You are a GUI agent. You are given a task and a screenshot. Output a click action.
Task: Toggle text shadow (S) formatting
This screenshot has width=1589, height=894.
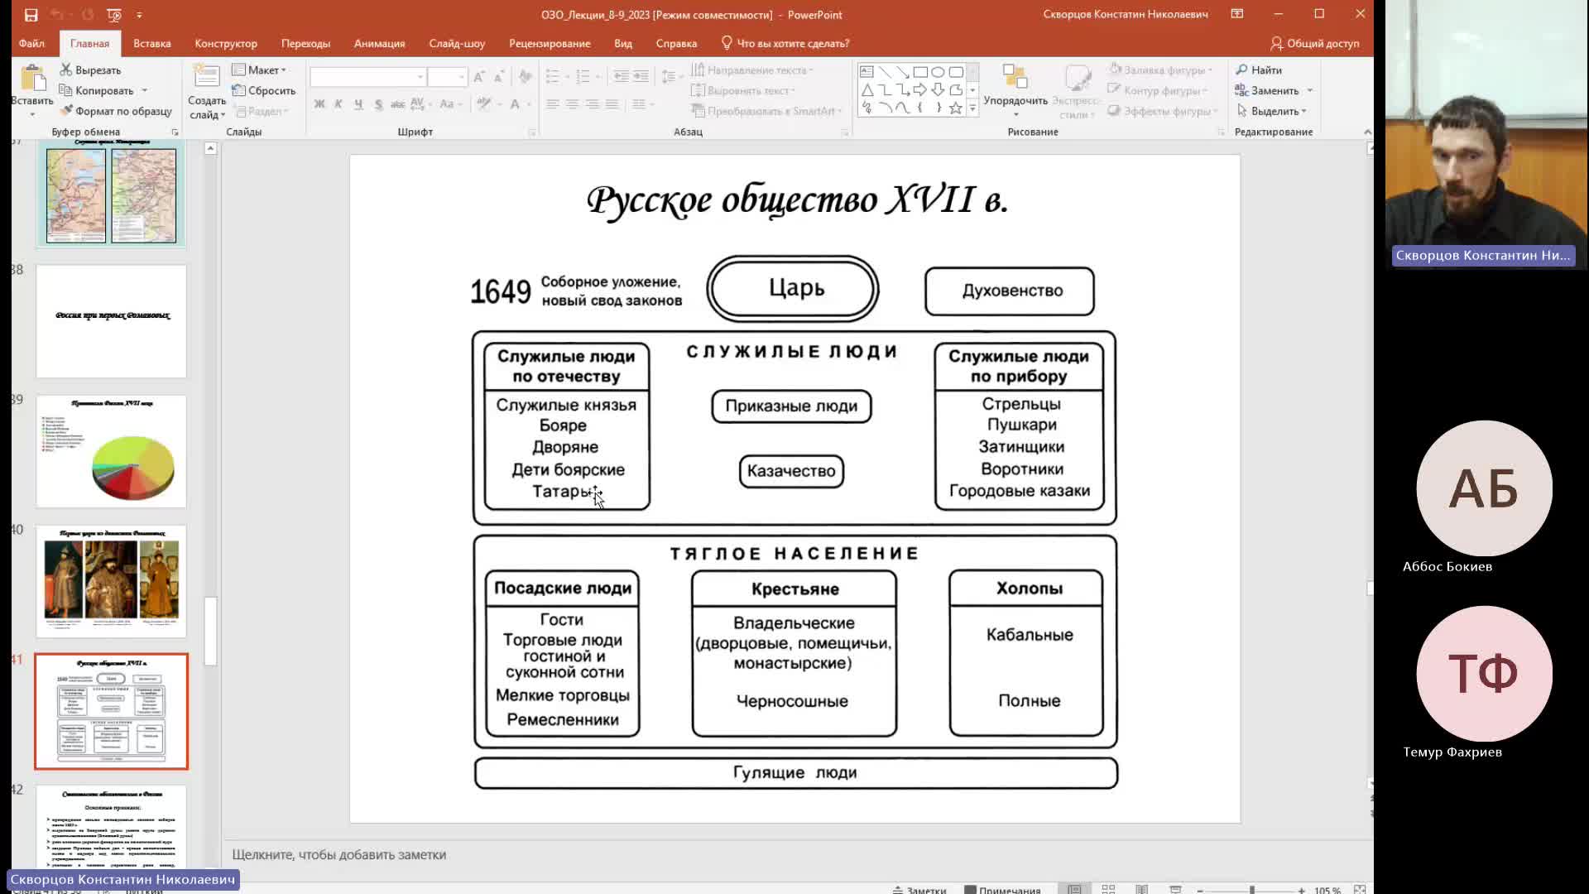tap(378, 104)
